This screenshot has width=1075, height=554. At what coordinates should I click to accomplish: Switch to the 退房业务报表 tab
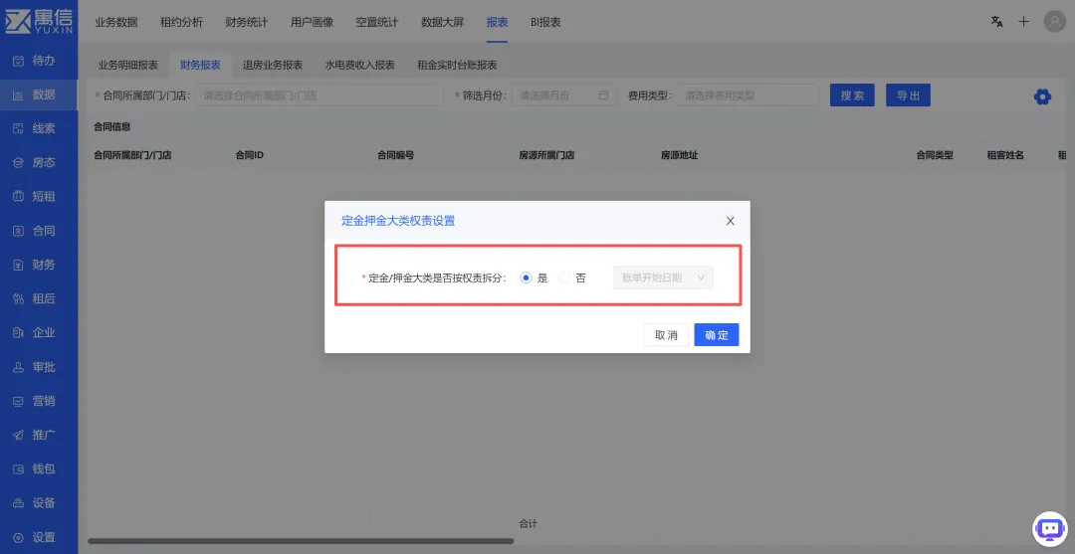(x=273, y=65)
